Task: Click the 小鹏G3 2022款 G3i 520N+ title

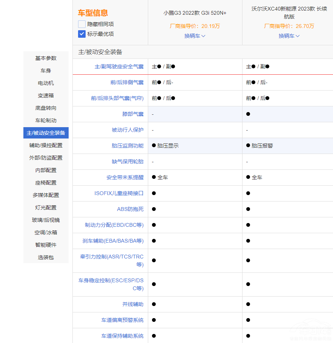Action: point(195,13)
